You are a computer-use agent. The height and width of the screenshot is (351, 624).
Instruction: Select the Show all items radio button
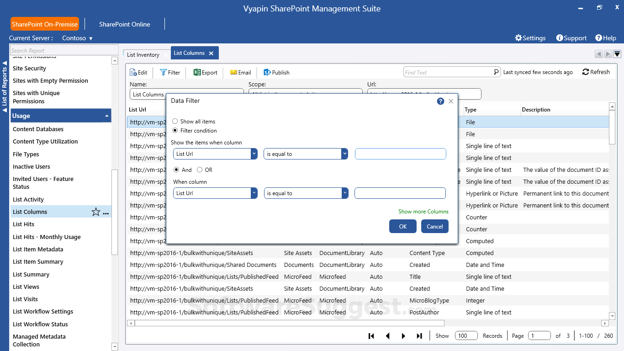tap(175, 121)
